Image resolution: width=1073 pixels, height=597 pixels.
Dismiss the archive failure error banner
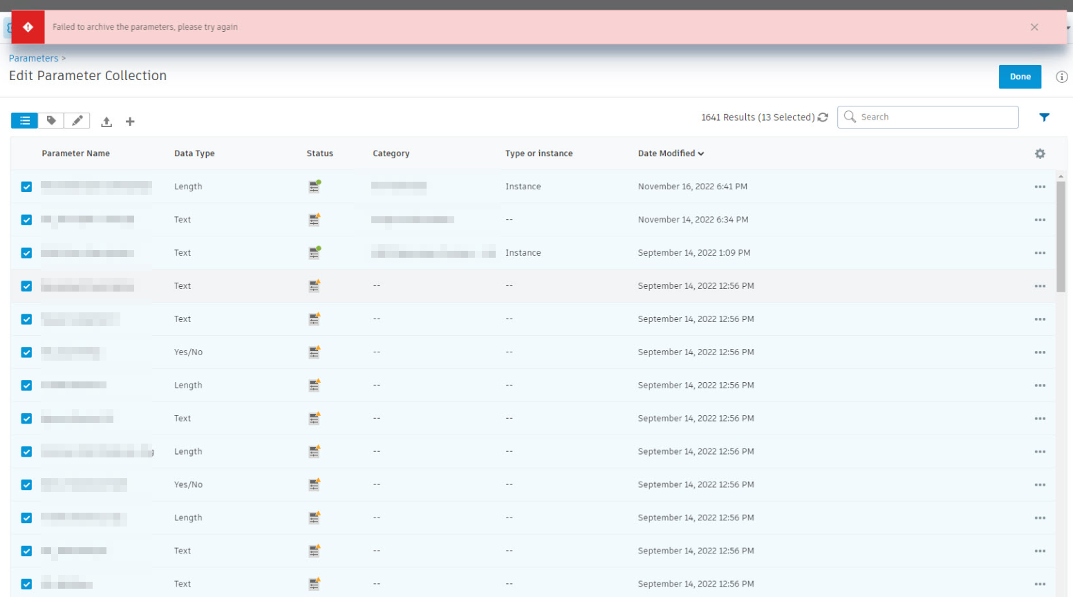[1034, 27]
